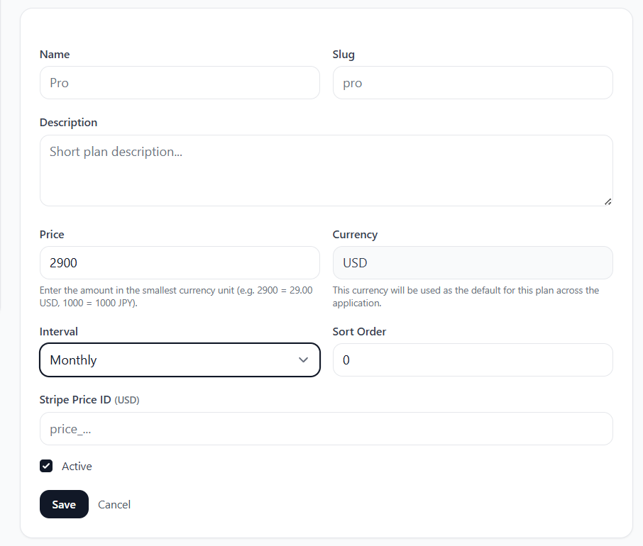643x546 pixels.
Task: Expand the Monthly interval selector
Action: coord(180,360)
